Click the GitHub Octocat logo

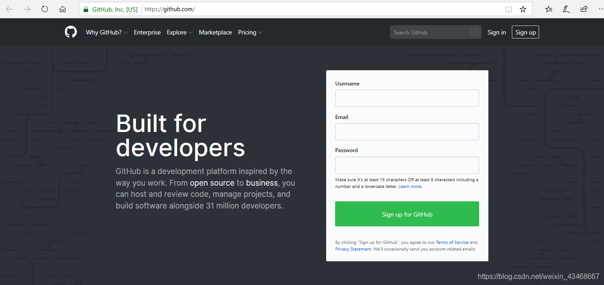pyautogui.click(x=71, y=32)
